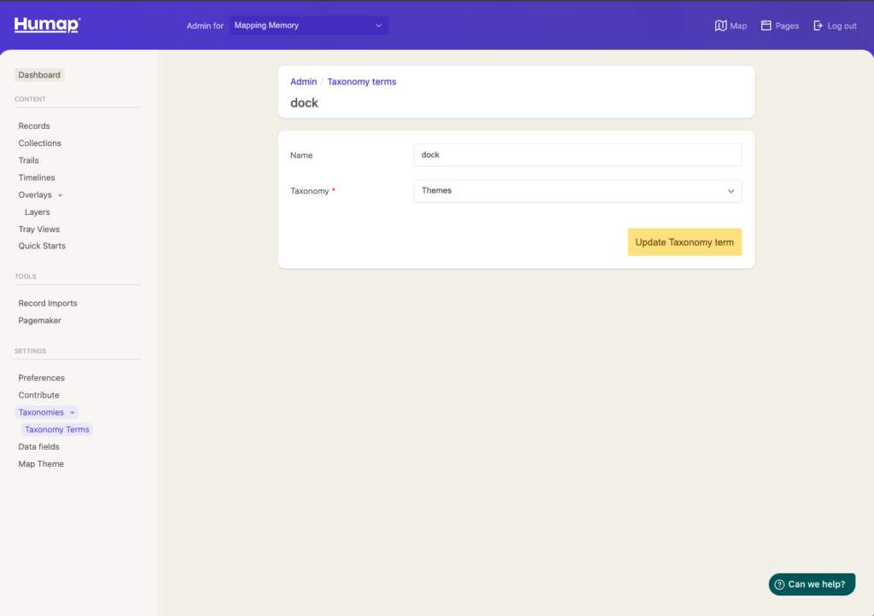Viewport: 874px width, 616px height.
Task: Click the Log out icon
Action: 818,26
